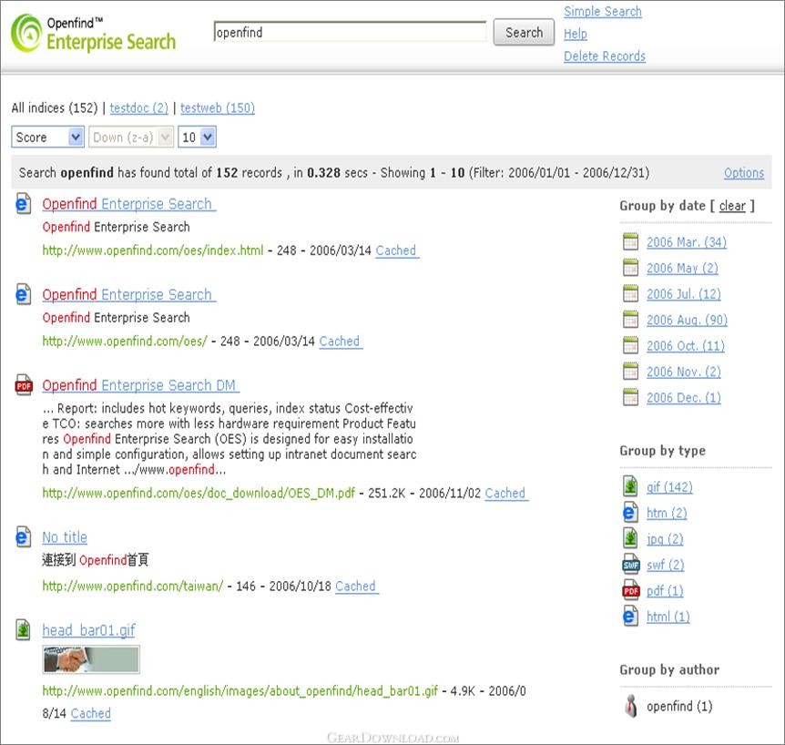The width and height of the screenshot is (785, 745).
Task: Filter results by htm (2) type
Action: pos(667,513)
